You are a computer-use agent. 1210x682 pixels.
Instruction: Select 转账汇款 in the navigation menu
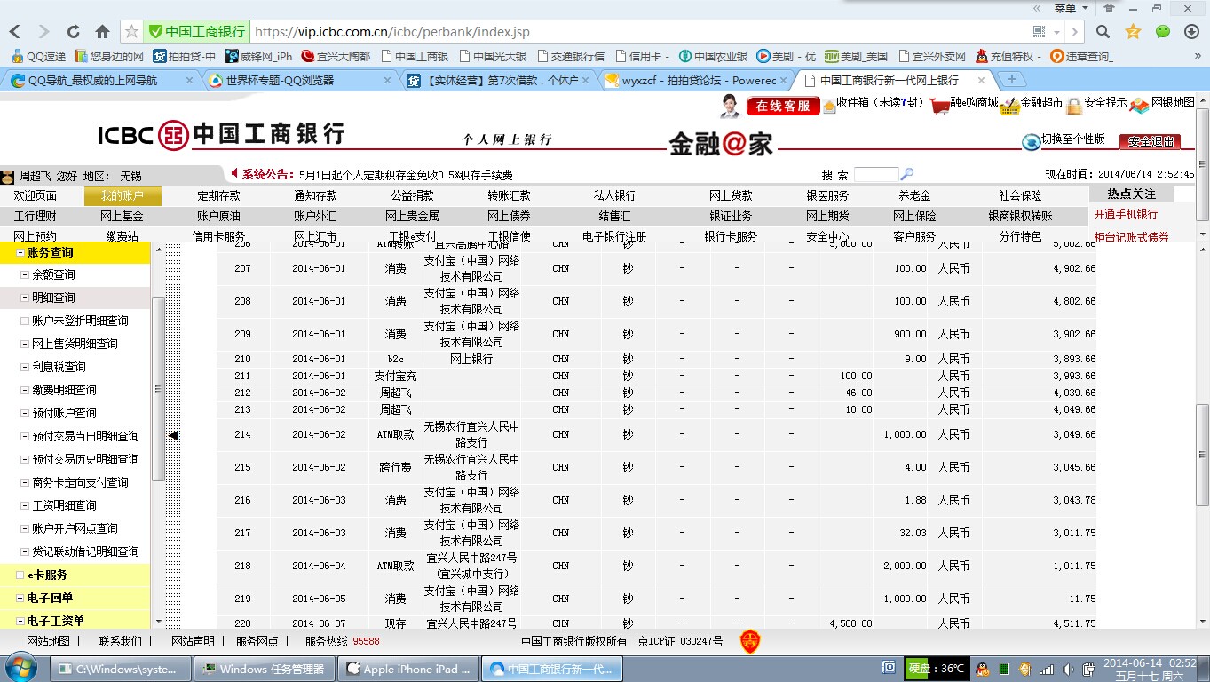tap(509, 195)
